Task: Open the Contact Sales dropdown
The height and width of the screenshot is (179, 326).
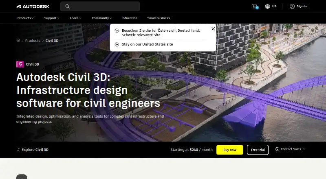Action: [291, 149]
